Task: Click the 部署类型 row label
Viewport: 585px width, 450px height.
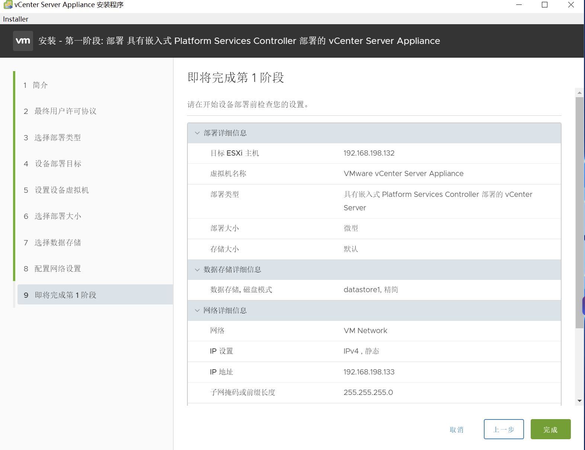Action: coord(225,194)
